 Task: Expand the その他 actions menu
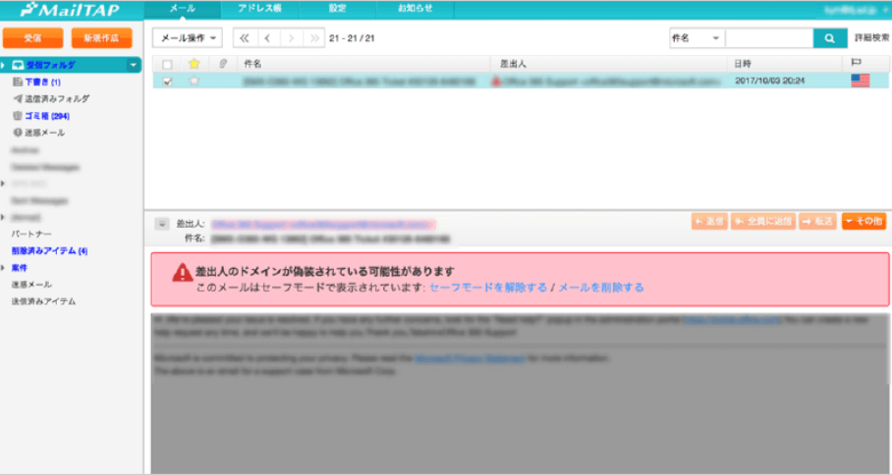point(864,222)
